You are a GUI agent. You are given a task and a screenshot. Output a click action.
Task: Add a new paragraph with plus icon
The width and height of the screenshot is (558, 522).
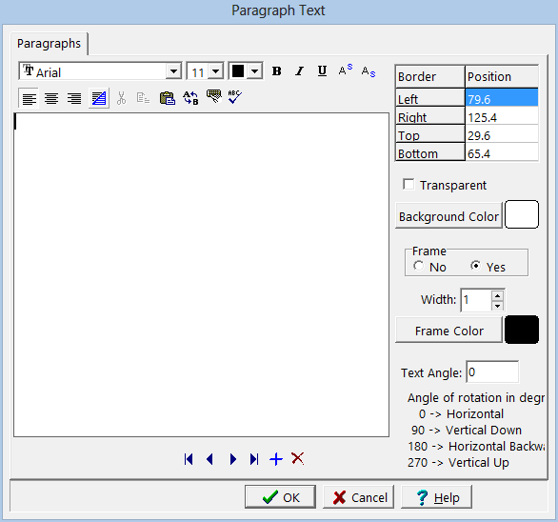coord(276,459)
